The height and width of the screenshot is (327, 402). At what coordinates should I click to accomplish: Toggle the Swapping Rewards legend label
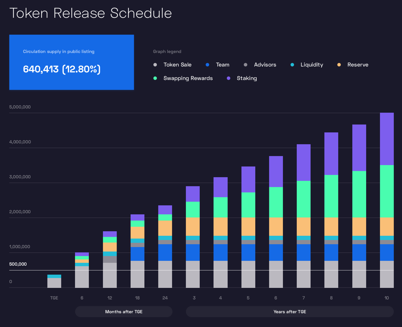coord(188,78)
